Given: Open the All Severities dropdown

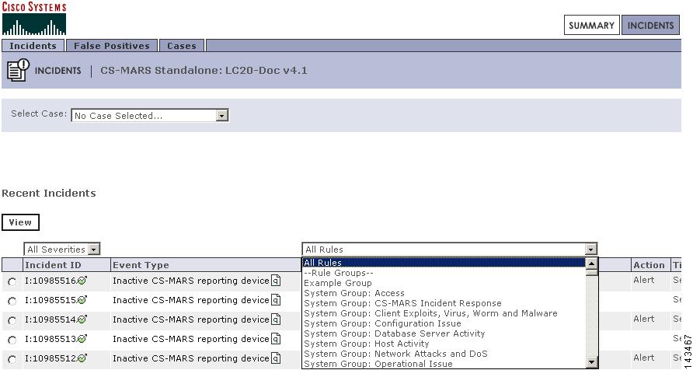Looking at the screenshot, I should 62,250.
